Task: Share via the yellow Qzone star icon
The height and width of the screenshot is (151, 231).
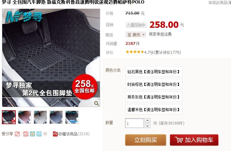Action: tap(32, 134)
